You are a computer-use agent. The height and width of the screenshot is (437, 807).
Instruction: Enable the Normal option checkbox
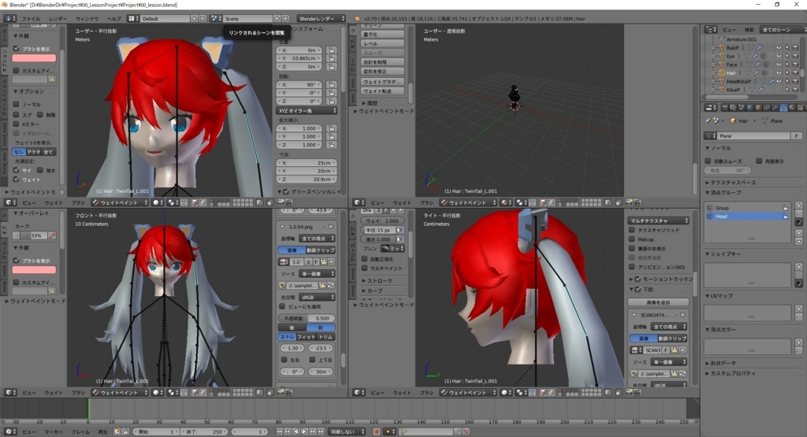(17, 105)
